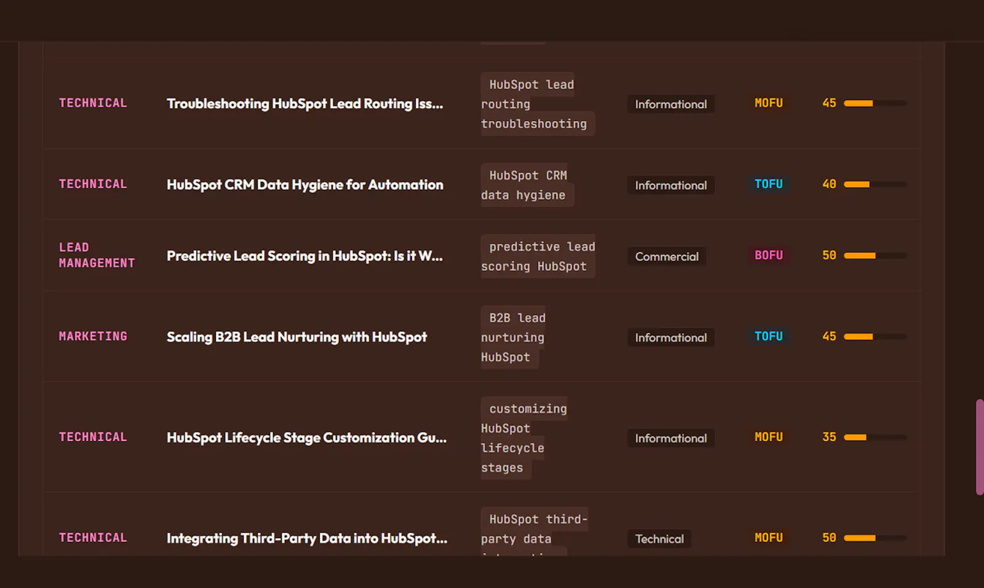Viewport: 984px width, 588px height.
Task: Click TECHNICAL category in Third-Party Data row
Action: (93, 538)
